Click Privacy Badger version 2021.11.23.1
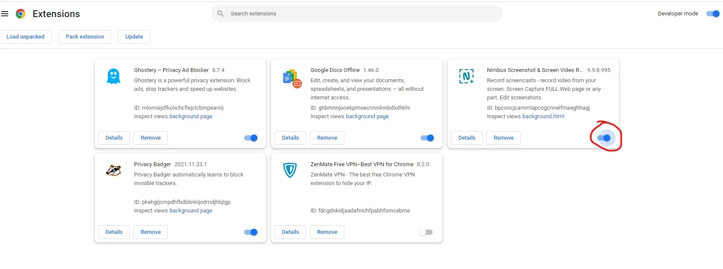The height and width of the screenshot is (269, 723). pyautogui.click(x=191, y=164)
